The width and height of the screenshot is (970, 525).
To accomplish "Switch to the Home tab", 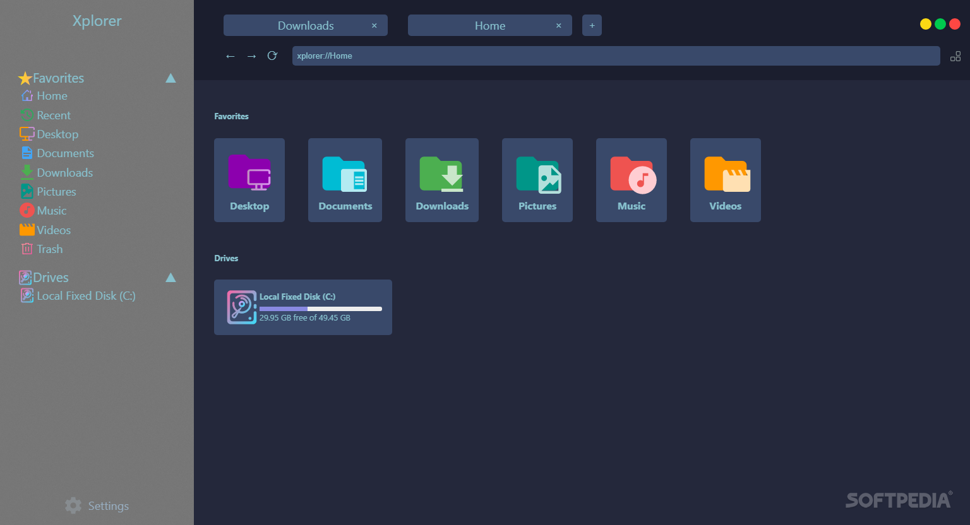I will pos(490,26).
